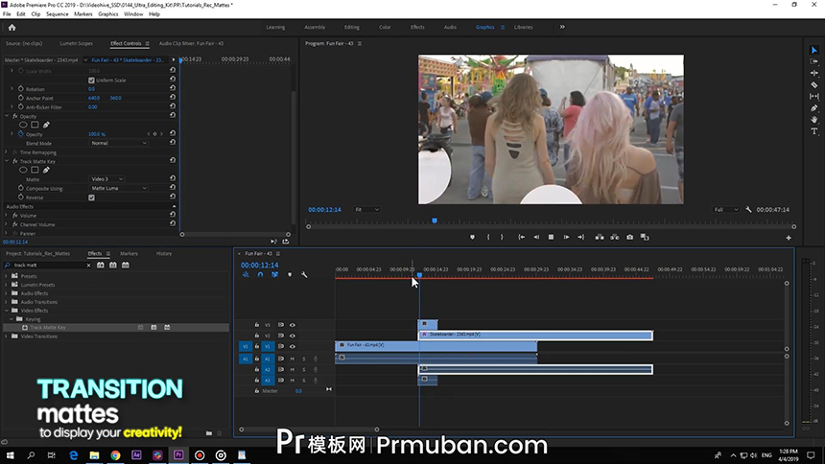The width and height of the screenshot is (825, 464).
Task: Open the Matte Video 3 dropdown
Action: coord(106,179)
